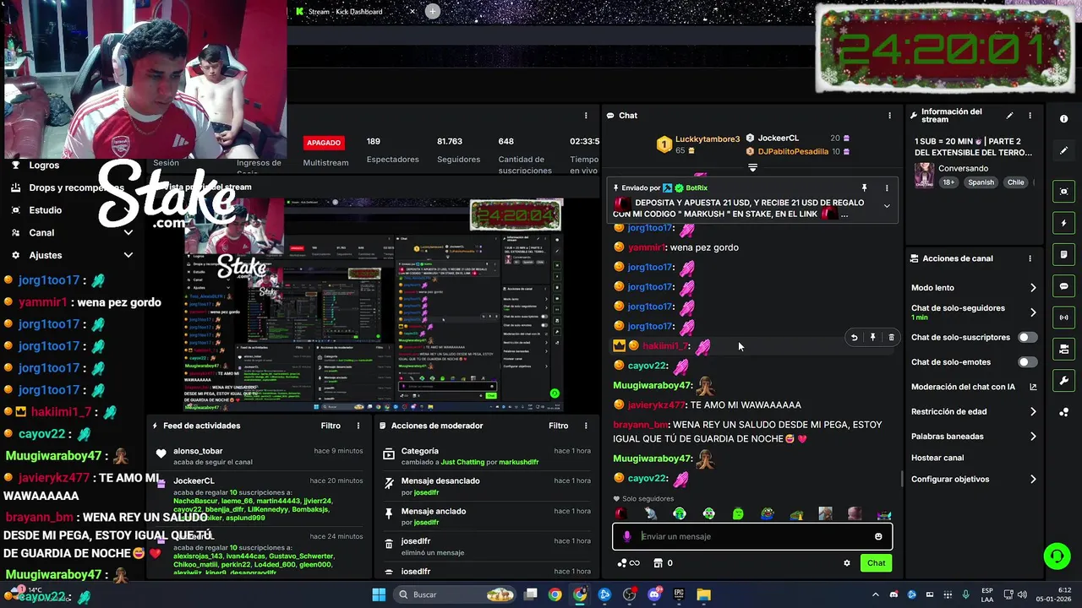Click the lightning bolt icon in right sidebar

[1063, 223]
